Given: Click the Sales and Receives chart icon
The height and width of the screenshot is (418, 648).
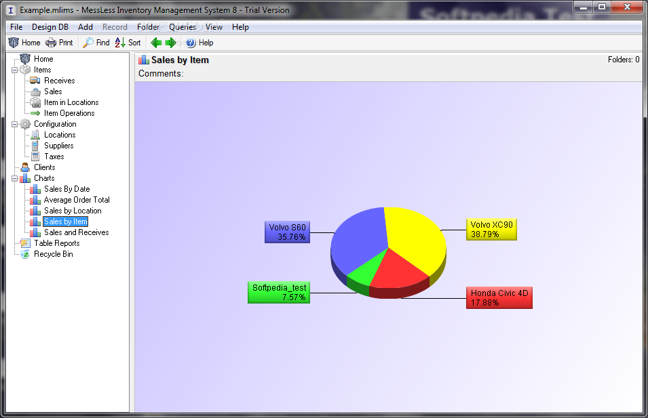Looking at the screenshot, I should click(x=35, y=232).
